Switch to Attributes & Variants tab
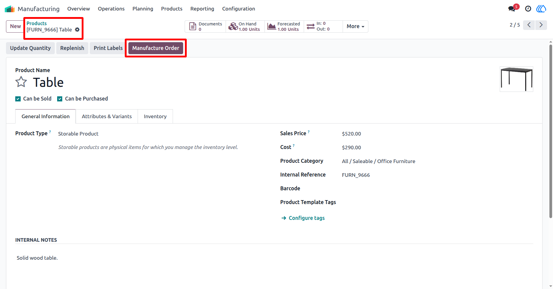This screenshot has width=553, height=289. pyautogui.click(x=107, y=116)
